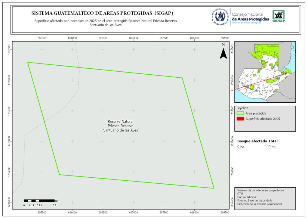
Task: Click the green Área protegida legend symbol
Action: [240, 113]
